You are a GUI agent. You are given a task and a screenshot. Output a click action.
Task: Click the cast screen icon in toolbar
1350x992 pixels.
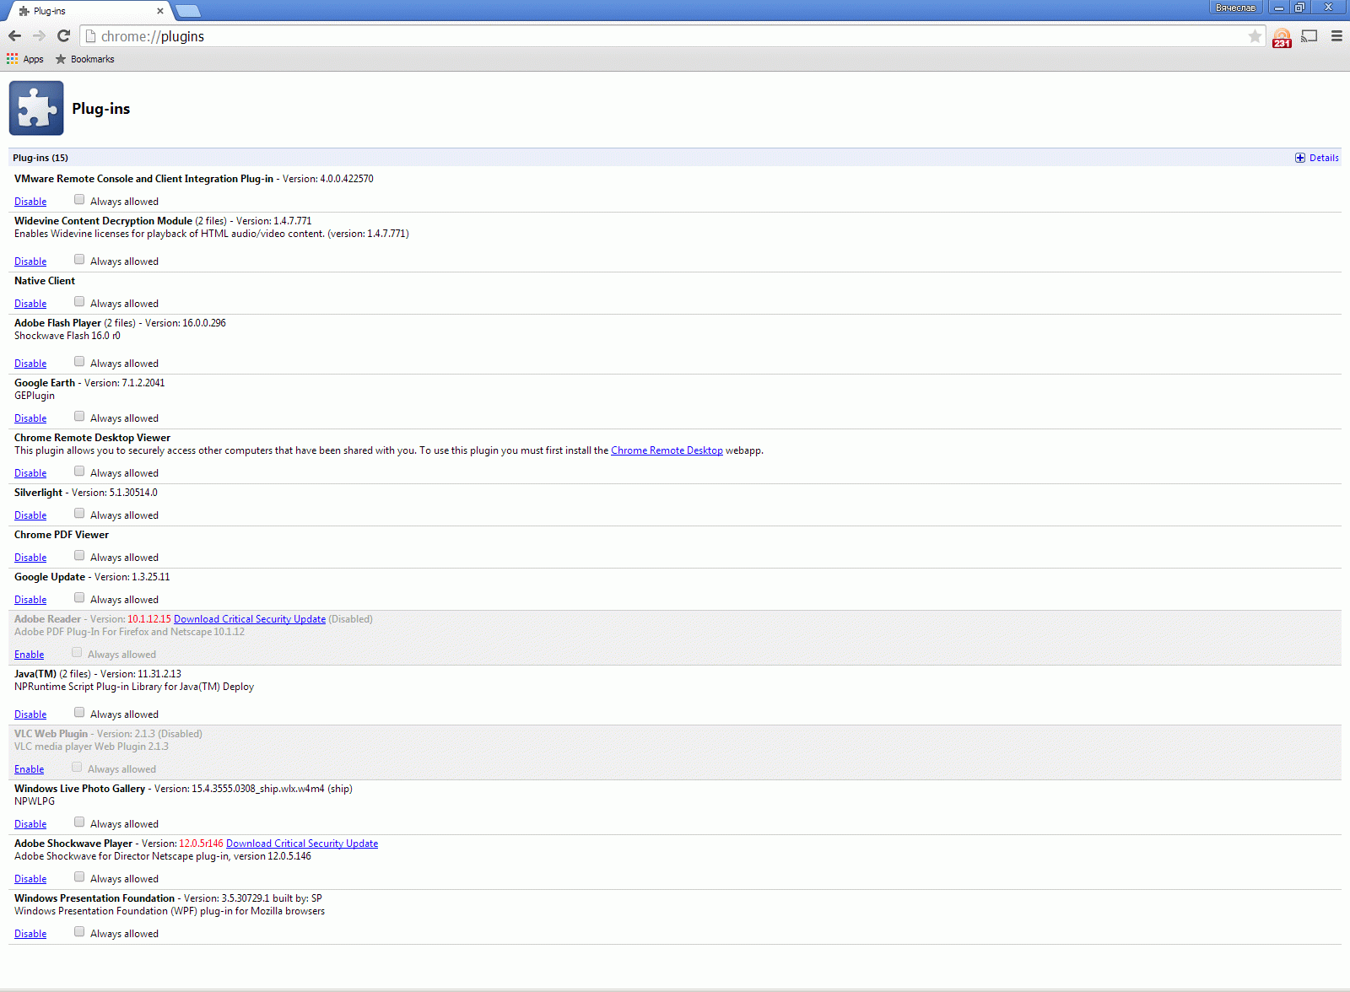(1309, 35)
